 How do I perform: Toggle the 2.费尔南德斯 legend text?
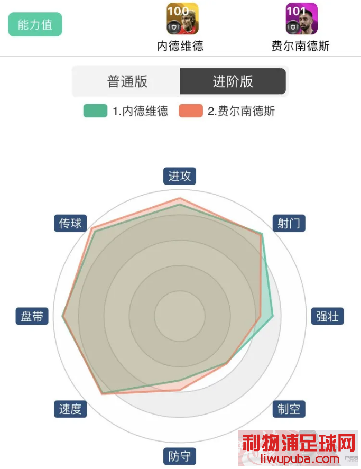(x=241, y=111)
